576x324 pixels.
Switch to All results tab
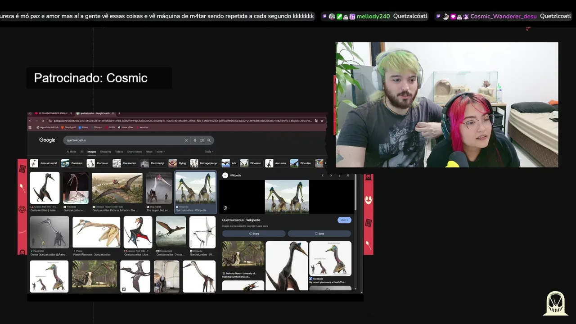[x=82, y=152]
